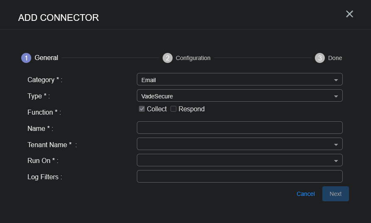
Task: Go to the Configuration step label
Action: point(193,58)
